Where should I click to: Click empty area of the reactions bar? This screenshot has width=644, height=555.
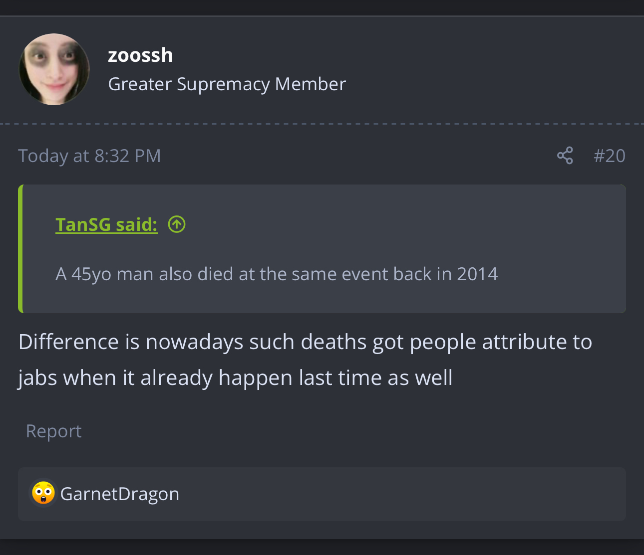(x=399, y=494)
